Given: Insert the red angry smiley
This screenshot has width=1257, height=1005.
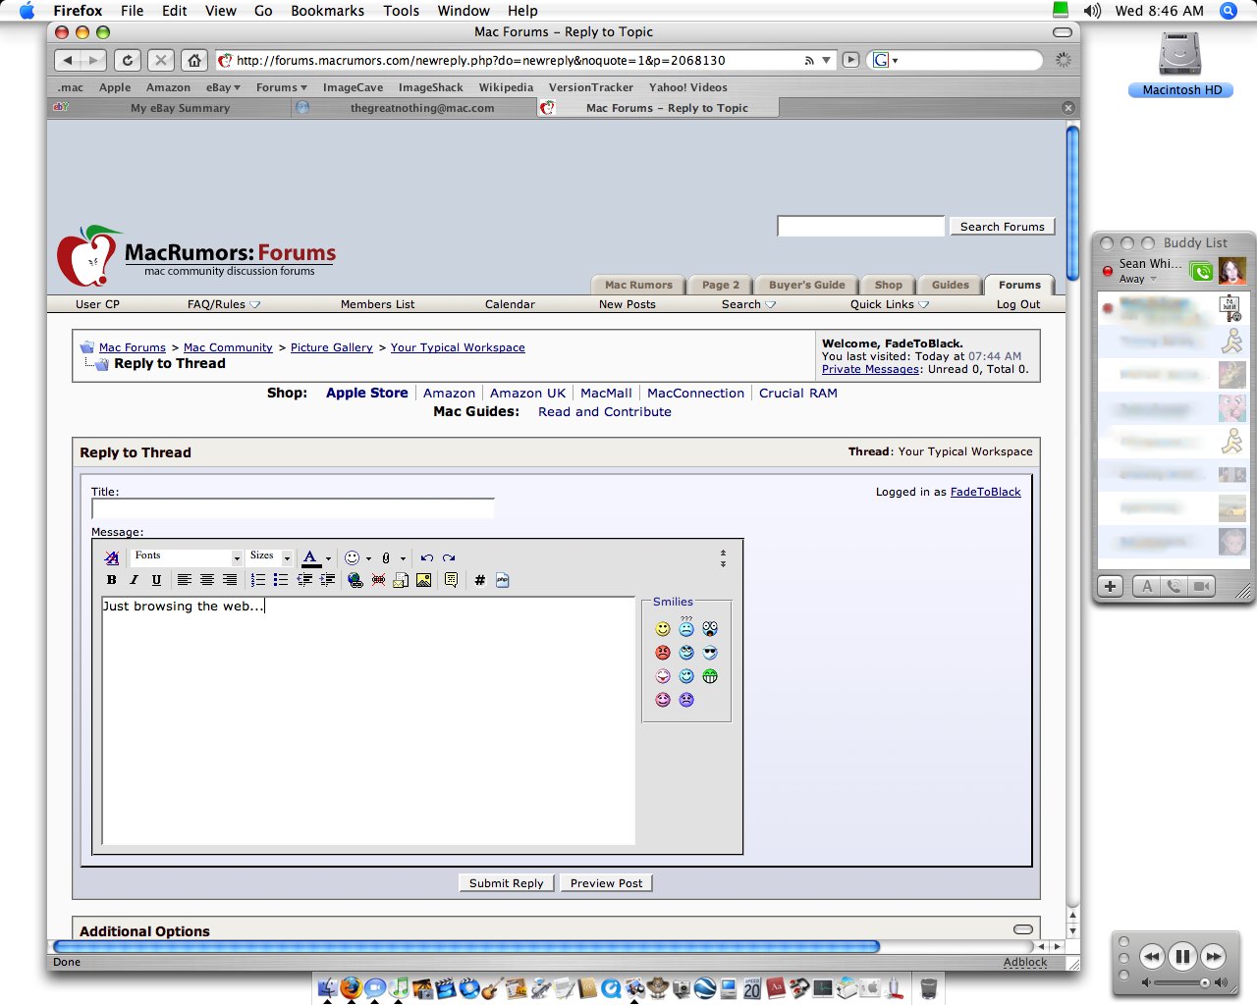Looking at the screenshot, I should pos(663,653).
